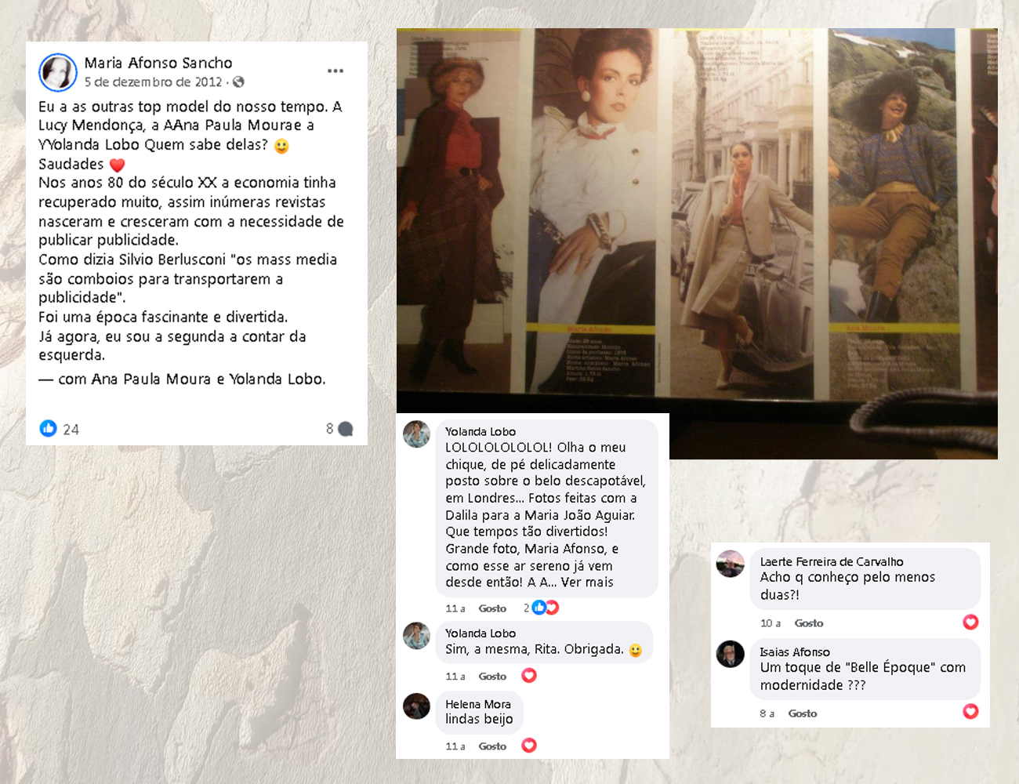Expand the comment with 'Ver mais'

point(587,583)
